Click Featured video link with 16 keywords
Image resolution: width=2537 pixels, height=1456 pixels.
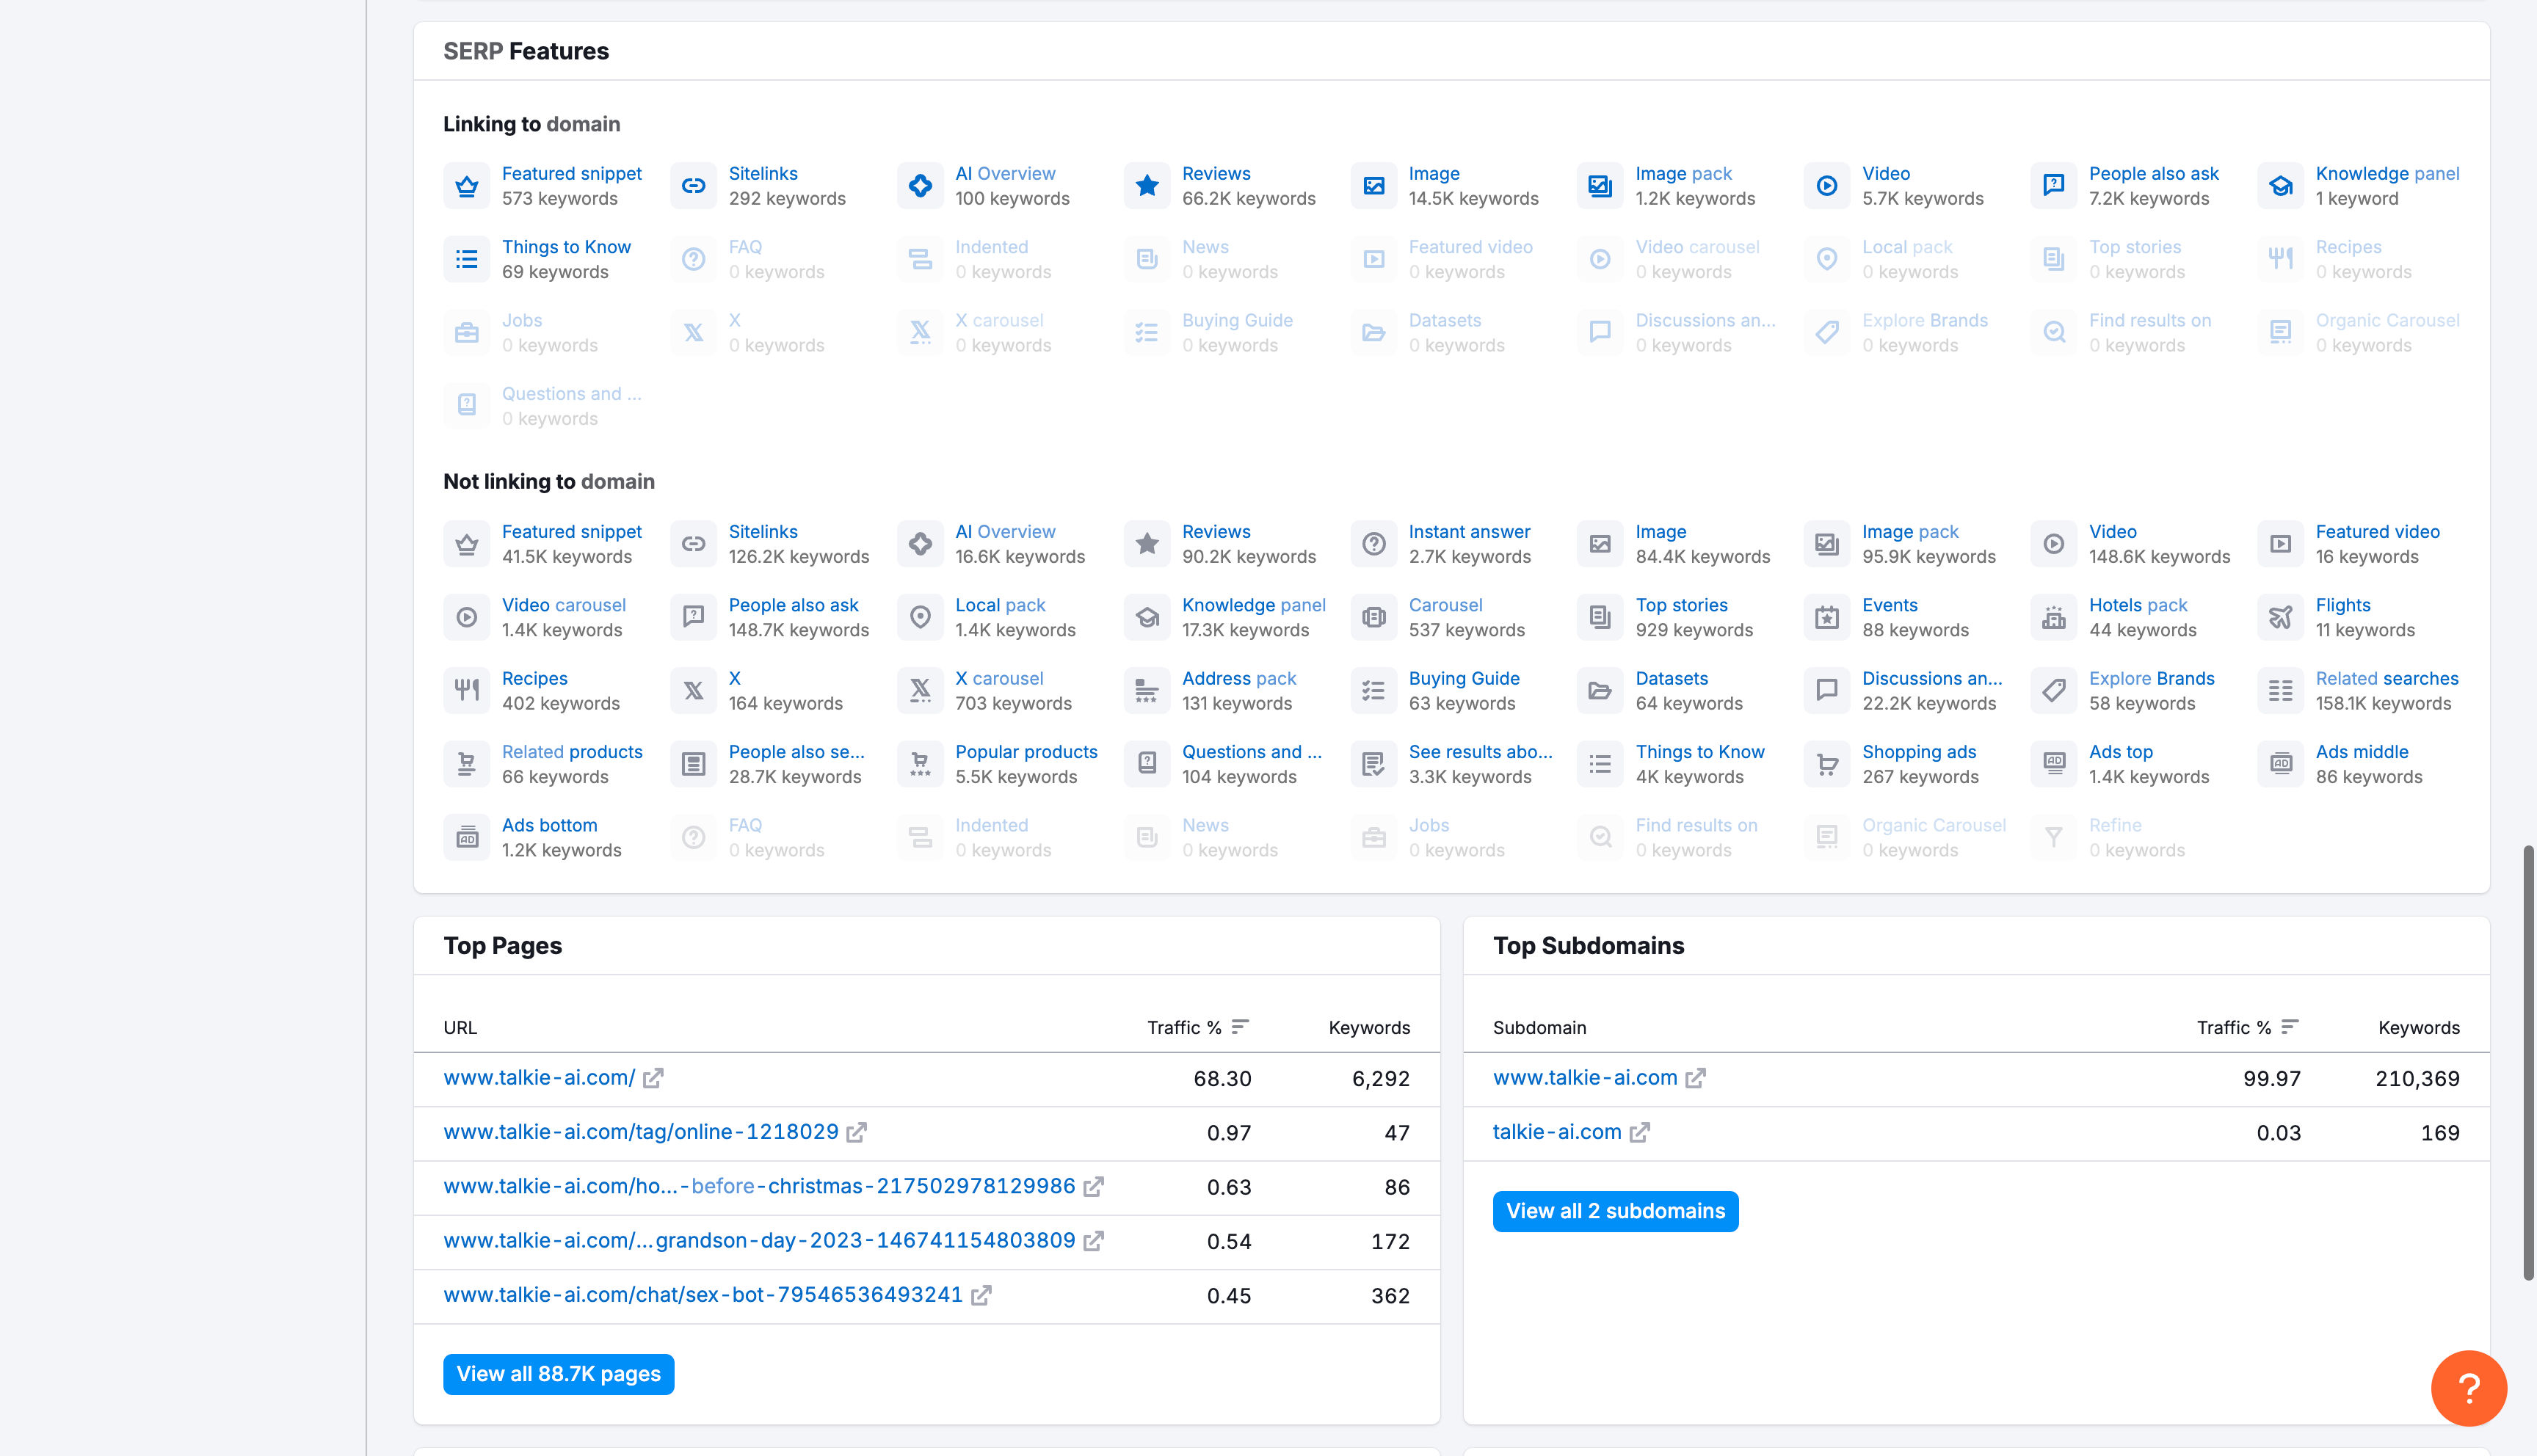[2377, 532]
